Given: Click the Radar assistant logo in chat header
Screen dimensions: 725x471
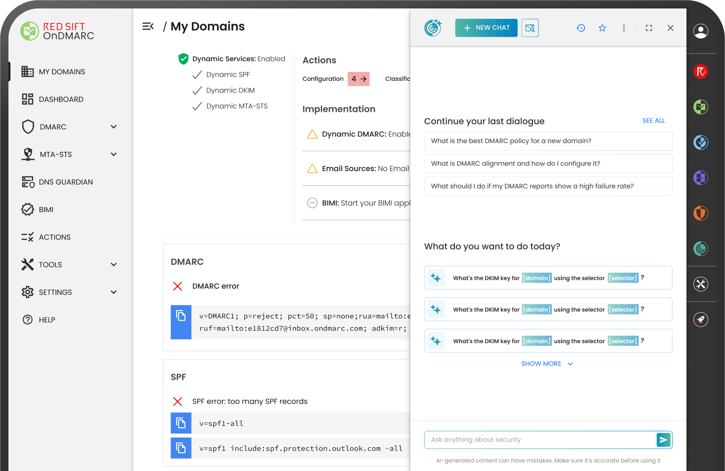Looking at the screenshot, I should [x=433, y=28].
